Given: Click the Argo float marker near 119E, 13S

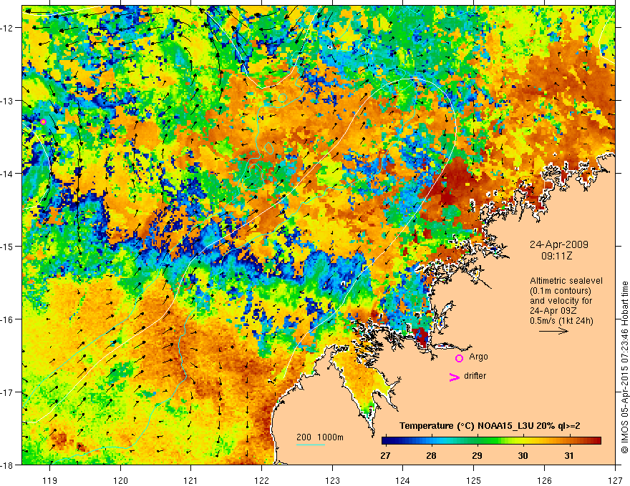Looking at the screenshot, I should click(x=44, y=122).
